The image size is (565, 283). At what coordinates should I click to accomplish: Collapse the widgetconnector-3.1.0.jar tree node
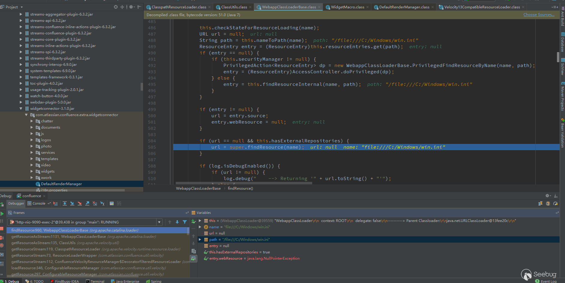pos(21,109)
